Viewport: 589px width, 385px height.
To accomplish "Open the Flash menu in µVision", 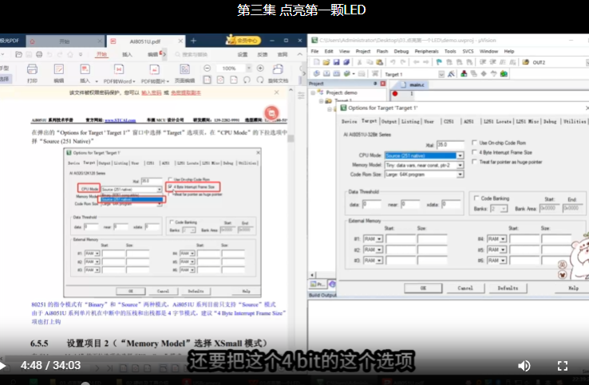I will click(x=382, y=51).
